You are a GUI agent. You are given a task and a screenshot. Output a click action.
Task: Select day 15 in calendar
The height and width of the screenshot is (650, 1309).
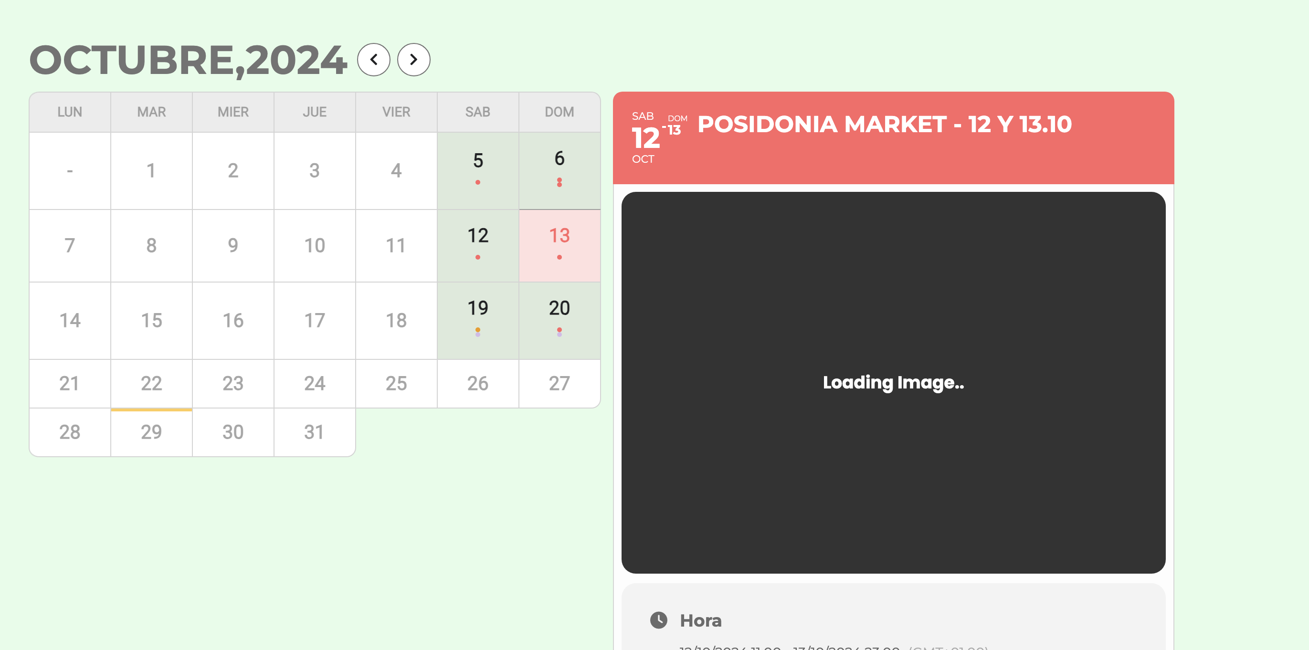click(x=151, y=321)
